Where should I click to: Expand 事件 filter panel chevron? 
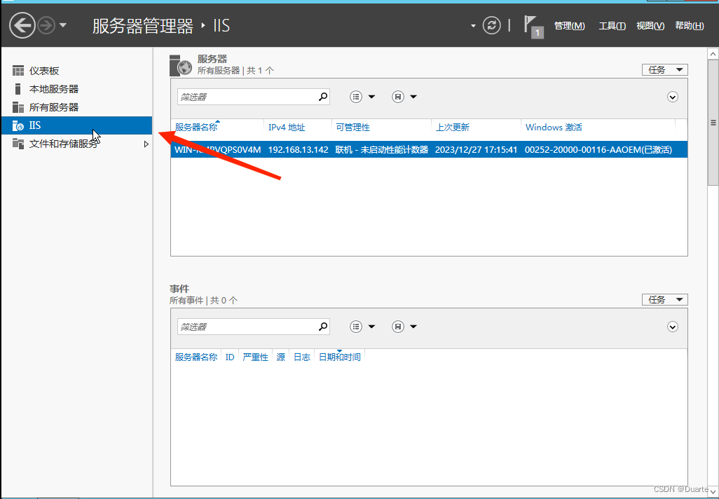click(673, 327)
